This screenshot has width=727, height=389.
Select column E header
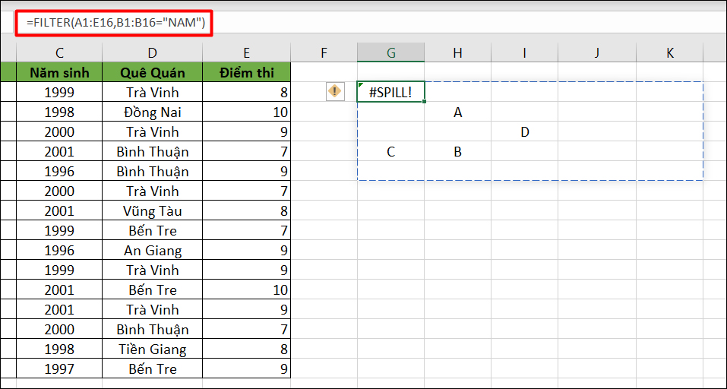[x=247, y=53]
